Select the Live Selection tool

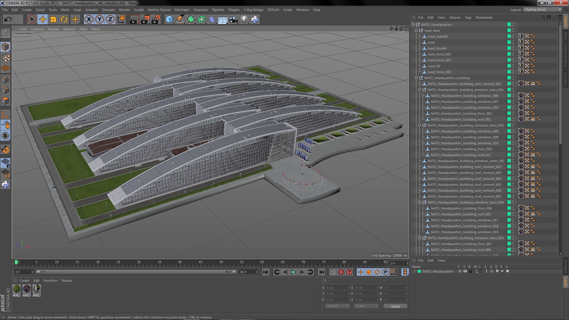pyautogui.click(x=32, y=20)
